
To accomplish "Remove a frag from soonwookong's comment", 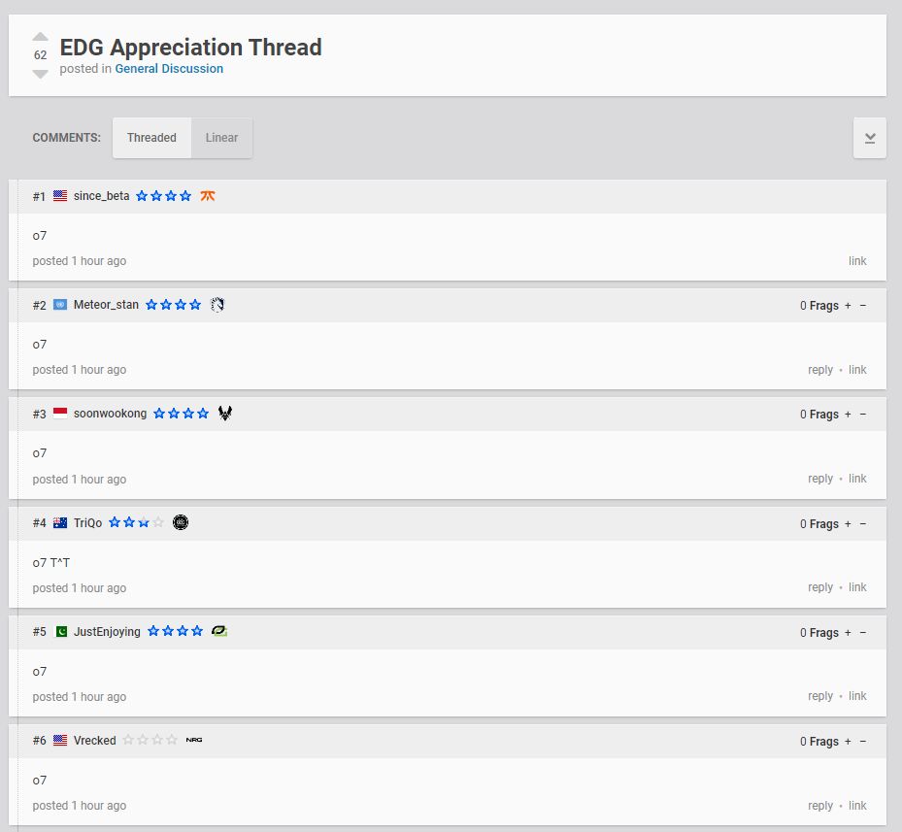I will [x=863, y=414].
